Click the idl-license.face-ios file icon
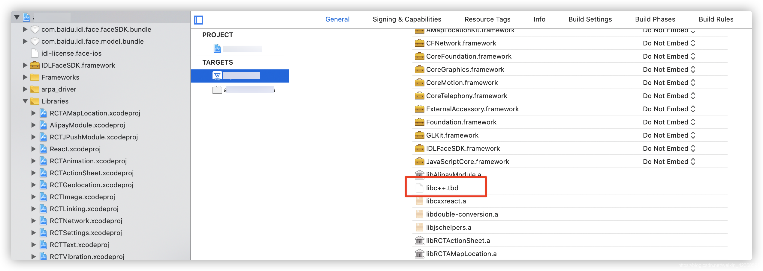 point(35,53)
